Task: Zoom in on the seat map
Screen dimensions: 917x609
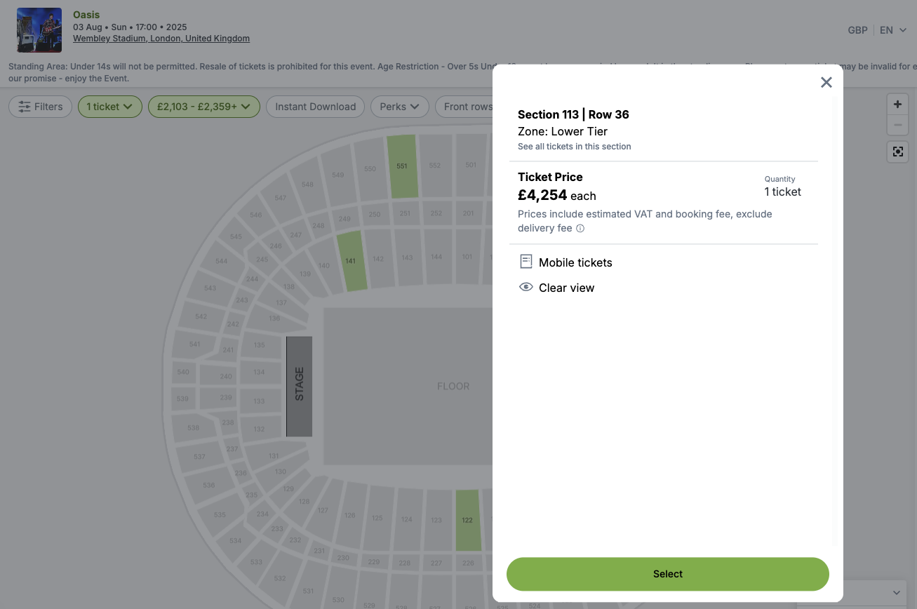Action: pos(897,105)
